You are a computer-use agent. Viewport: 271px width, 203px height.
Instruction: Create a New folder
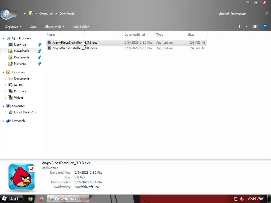[x=81, y=27]
